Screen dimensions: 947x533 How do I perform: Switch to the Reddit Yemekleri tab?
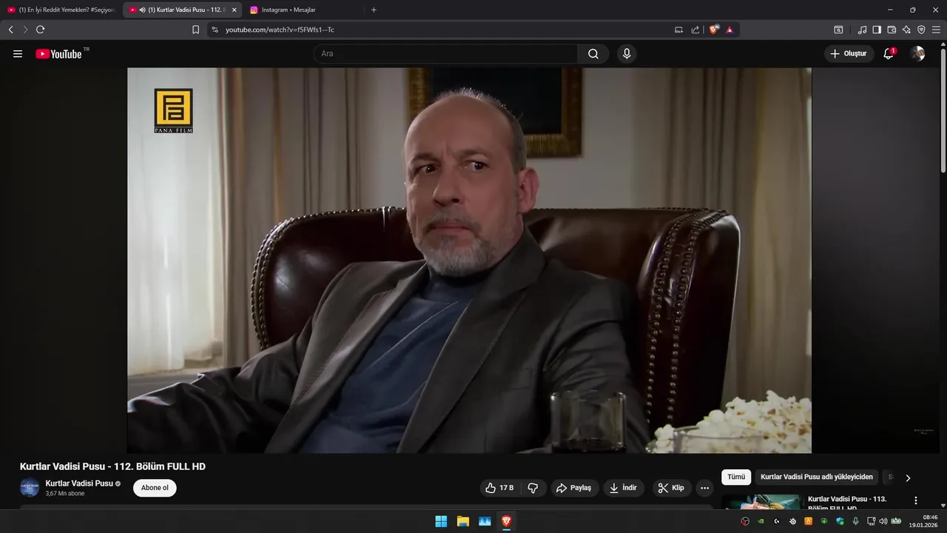tap(61, 10)
